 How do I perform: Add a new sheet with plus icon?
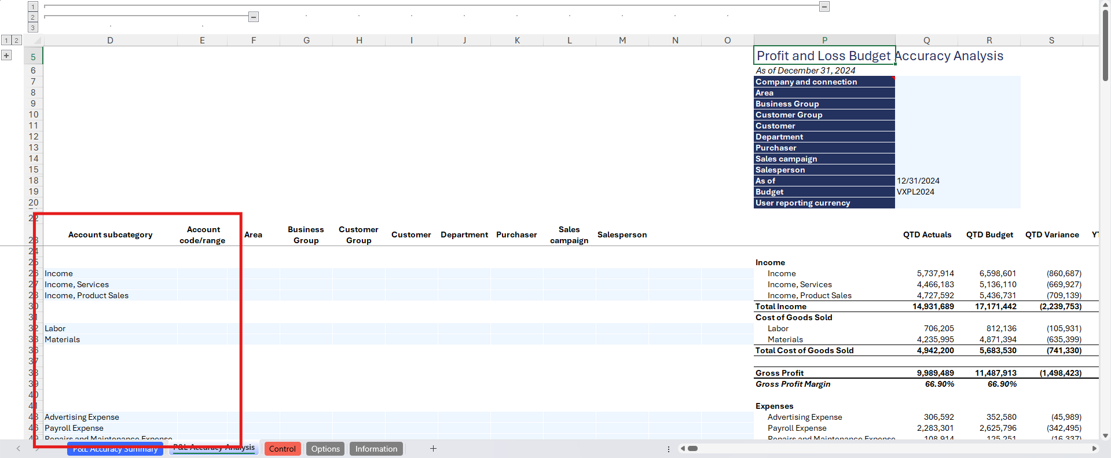pyautogui.click(x=433, y=449)
